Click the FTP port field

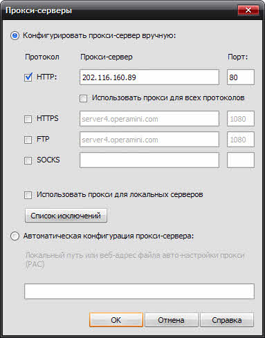point(241,140)
